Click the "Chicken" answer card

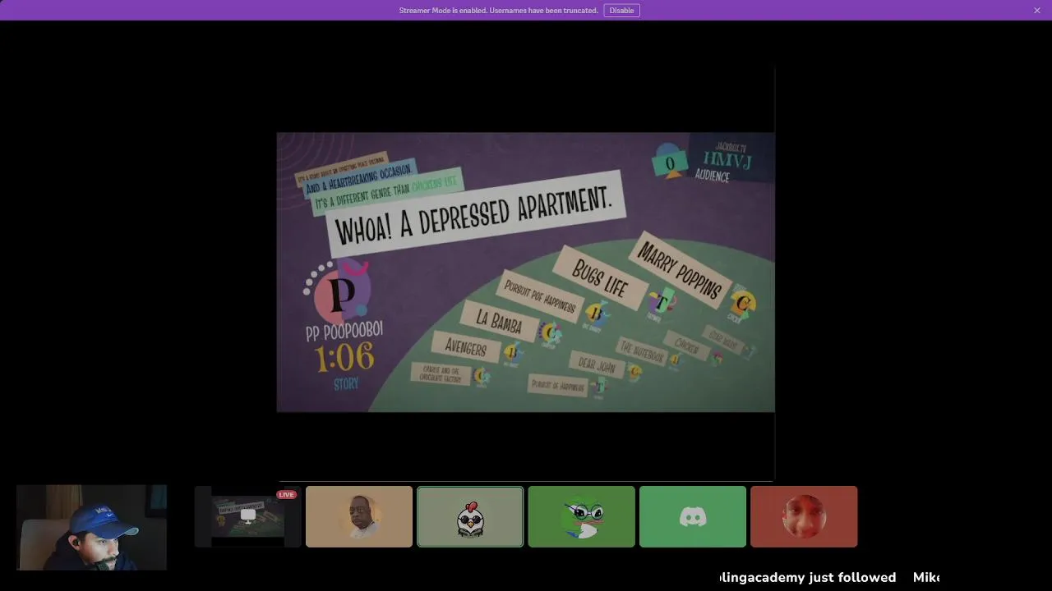point(686,347)
